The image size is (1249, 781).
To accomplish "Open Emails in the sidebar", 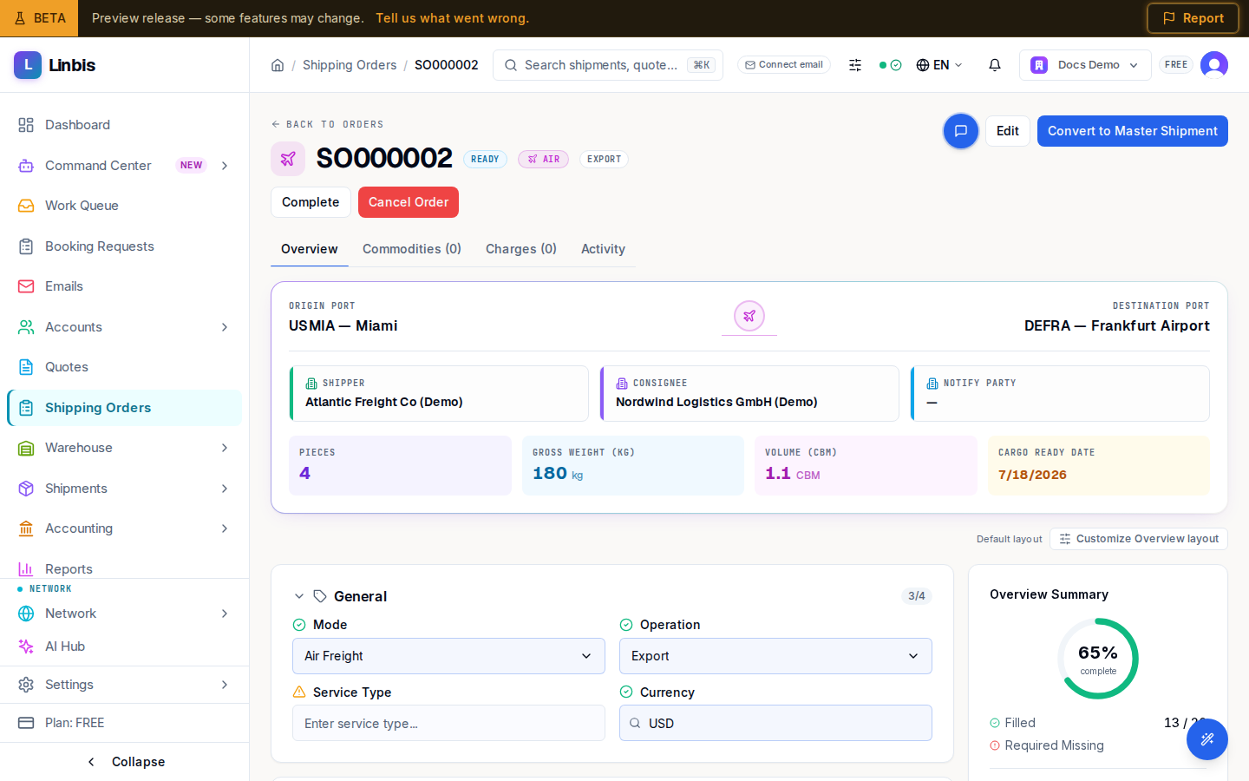I will coord(125,286).
